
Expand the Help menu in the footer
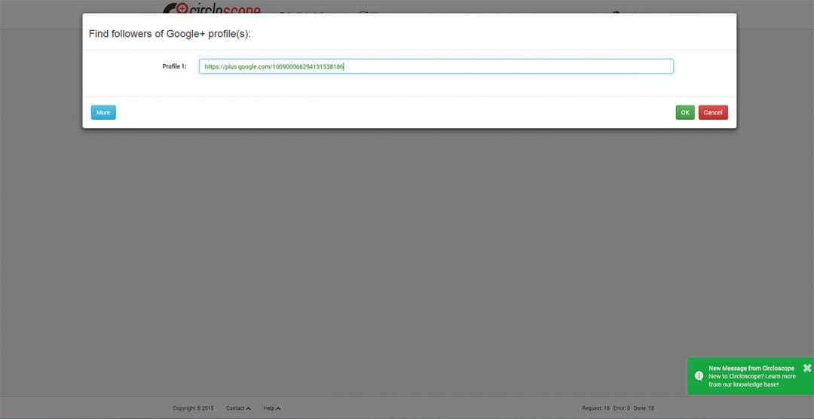(x=271, y=408)
